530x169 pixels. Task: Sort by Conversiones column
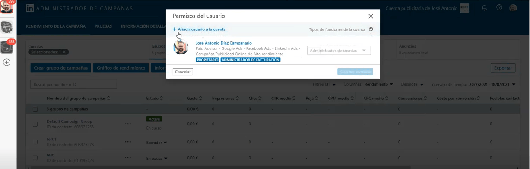click(x=413, y=99)
